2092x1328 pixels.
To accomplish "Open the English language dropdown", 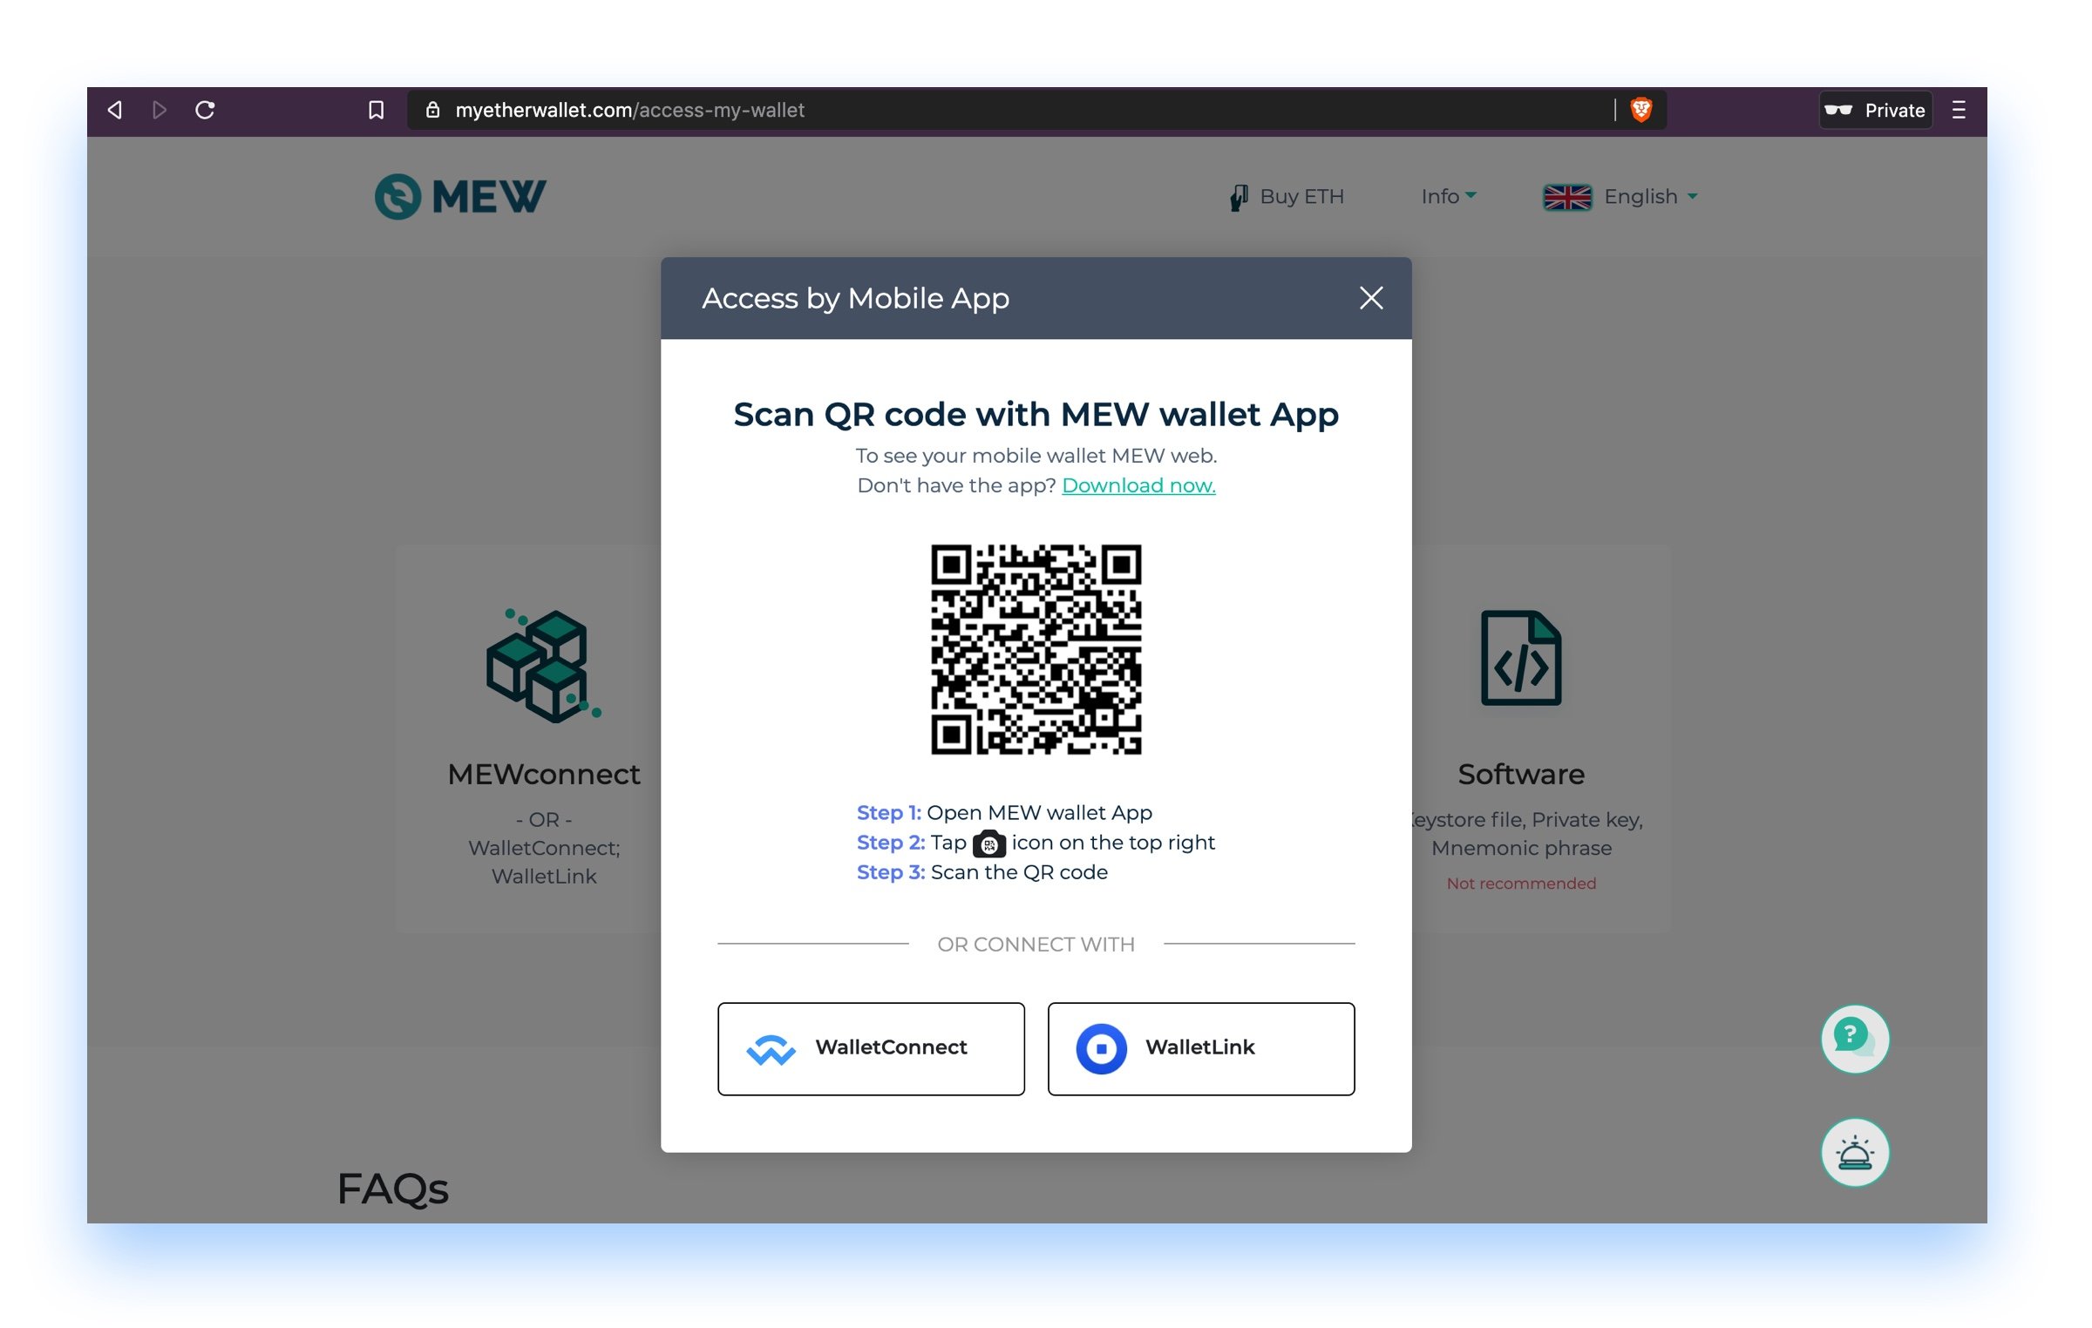I will pyautogui.click(x=1620, y=197).
